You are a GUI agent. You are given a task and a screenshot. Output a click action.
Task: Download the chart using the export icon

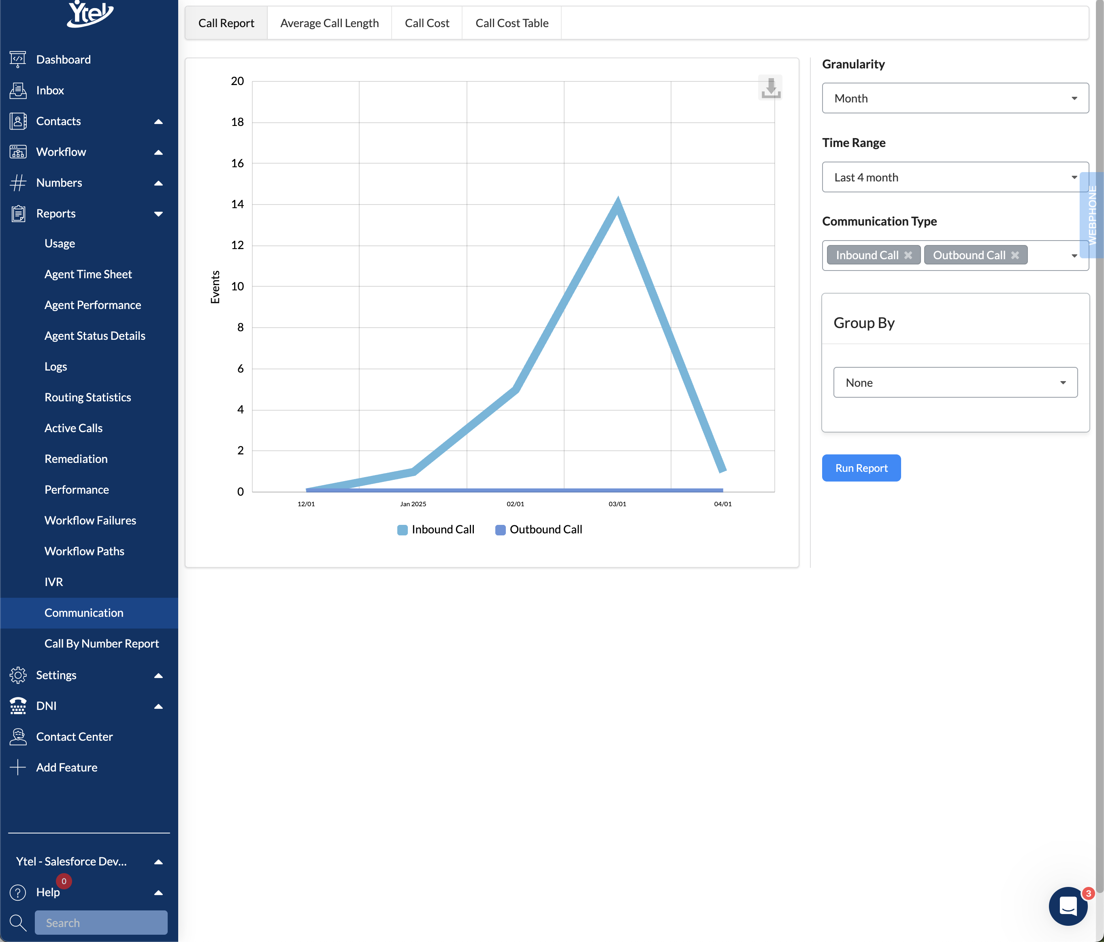(x=770, y=87)
